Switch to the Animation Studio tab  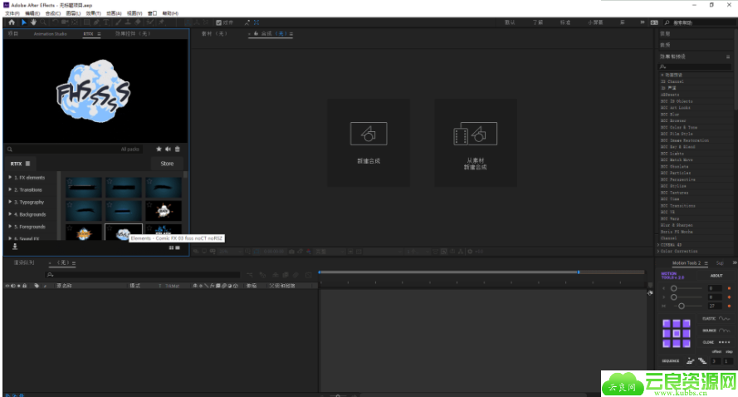(49, 34)
